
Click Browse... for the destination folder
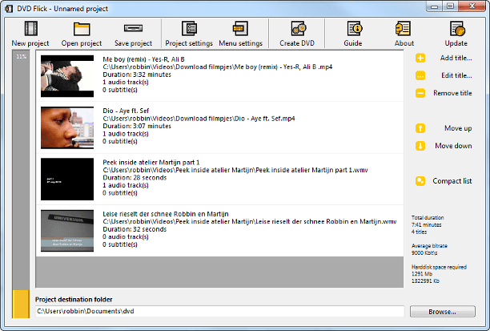(x=443, y=312)
